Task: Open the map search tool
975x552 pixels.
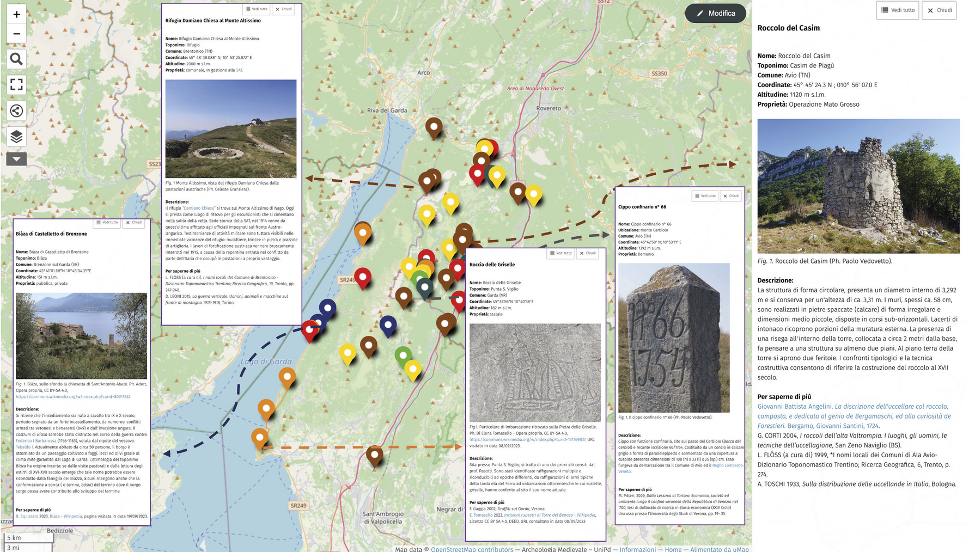Action: coord(16,59)
